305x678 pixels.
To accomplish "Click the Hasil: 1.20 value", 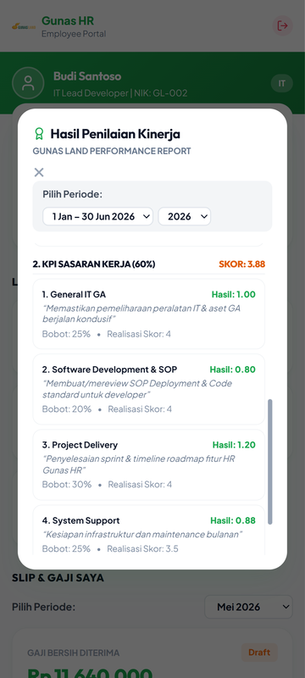I will (x=234, y=445).
